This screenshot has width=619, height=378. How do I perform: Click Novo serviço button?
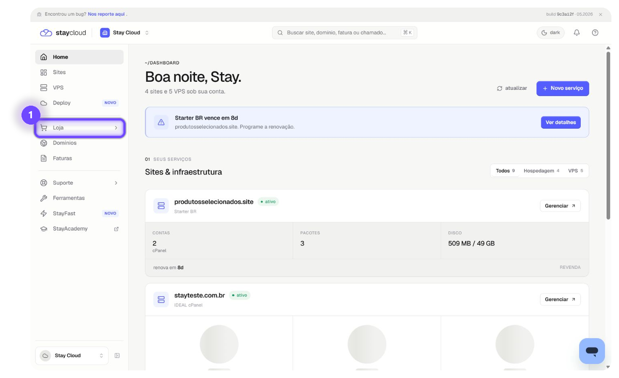point(563,88)
